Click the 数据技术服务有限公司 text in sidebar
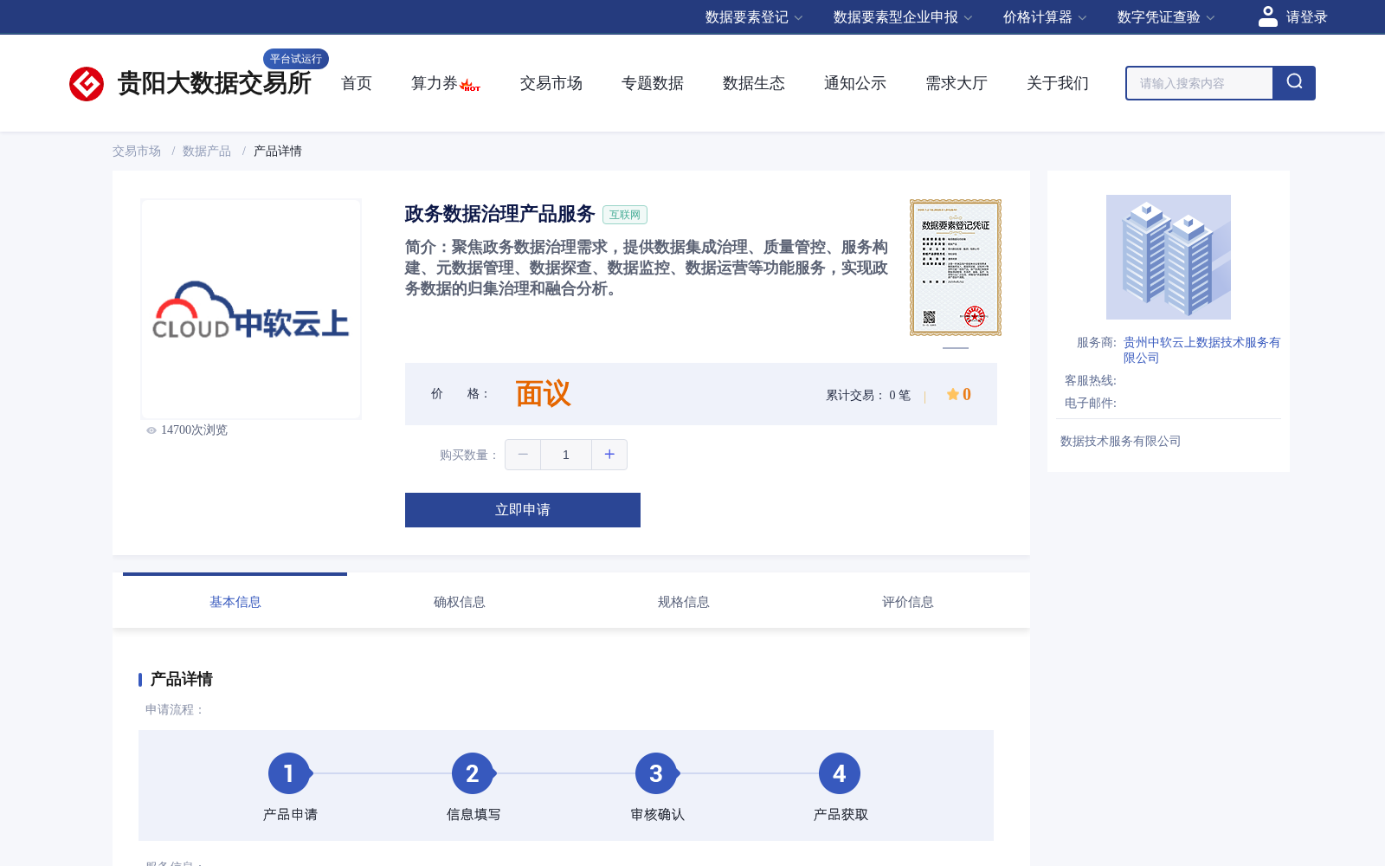This screenshot has height=866, width=1385. point(1121,442)
